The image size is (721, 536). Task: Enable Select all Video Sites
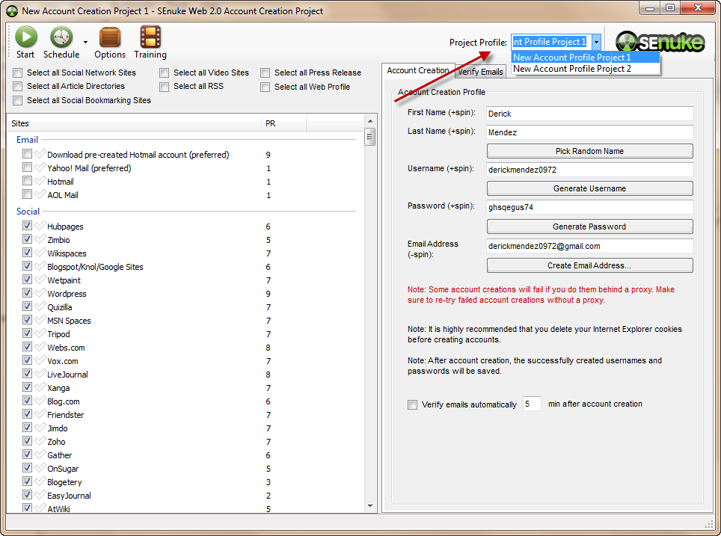tap(164, 73)
